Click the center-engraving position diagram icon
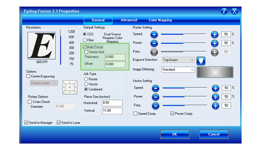260x148 pixels. pyautogui.click(x=70, y=87)
